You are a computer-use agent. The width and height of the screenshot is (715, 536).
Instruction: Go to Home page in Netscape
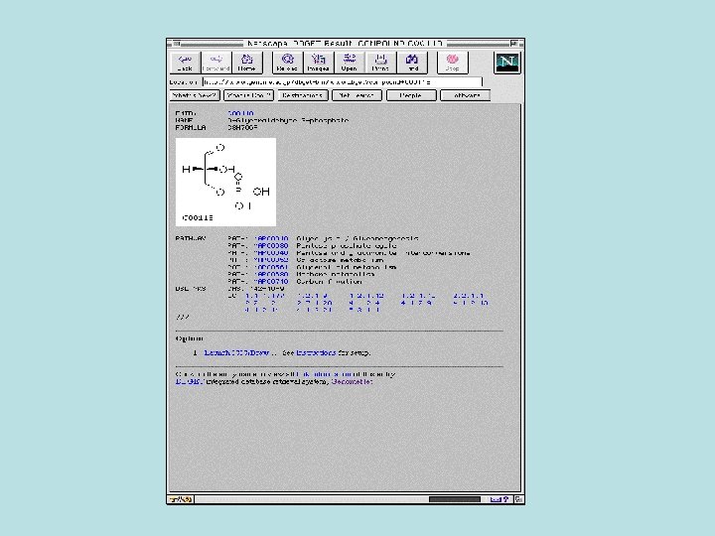pos(246,62)
